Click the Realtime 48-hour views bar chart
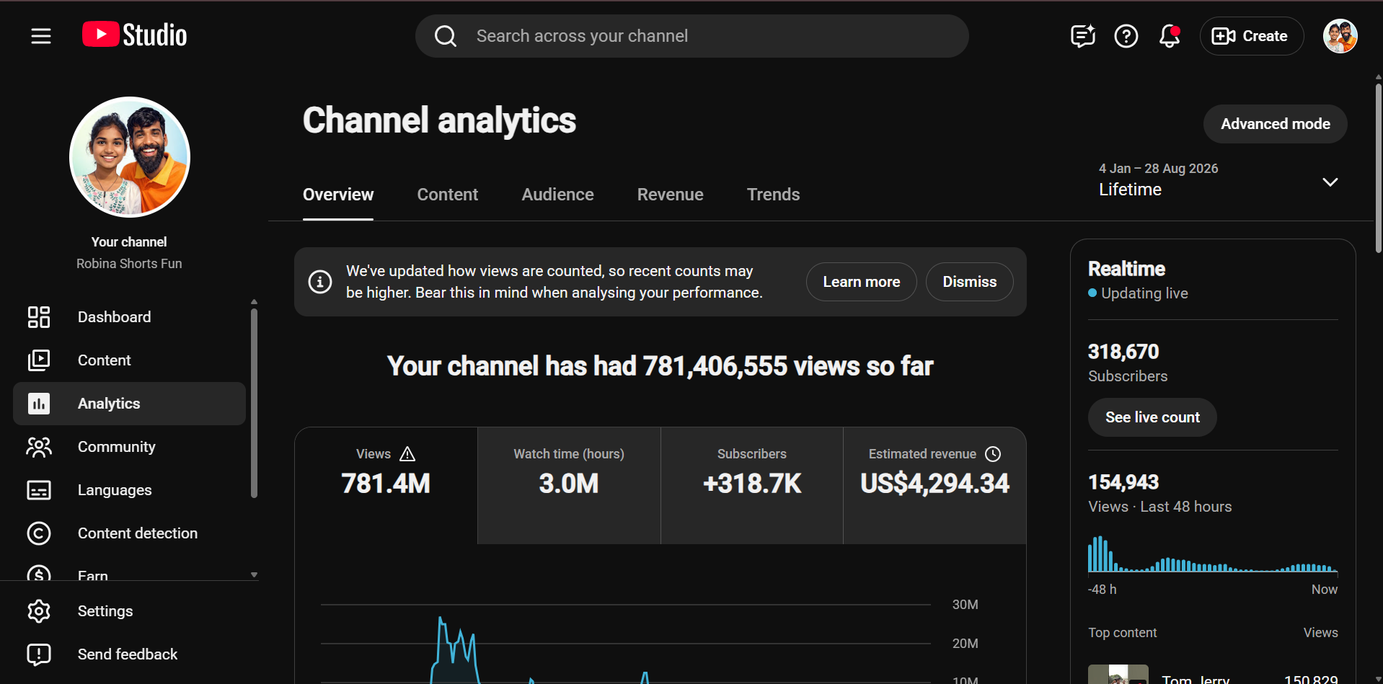The image size is (1383, 684). pyautogui.click(x=1213, y=554)
